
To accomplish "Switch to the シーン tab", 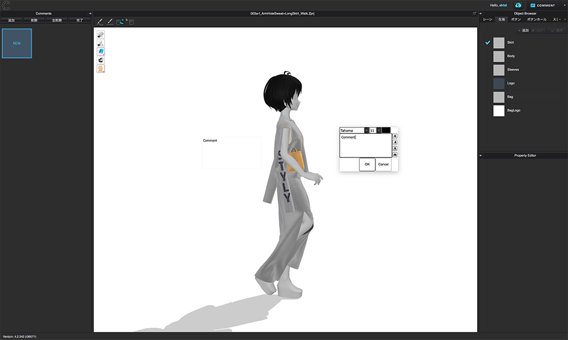I will coord(487,19).
